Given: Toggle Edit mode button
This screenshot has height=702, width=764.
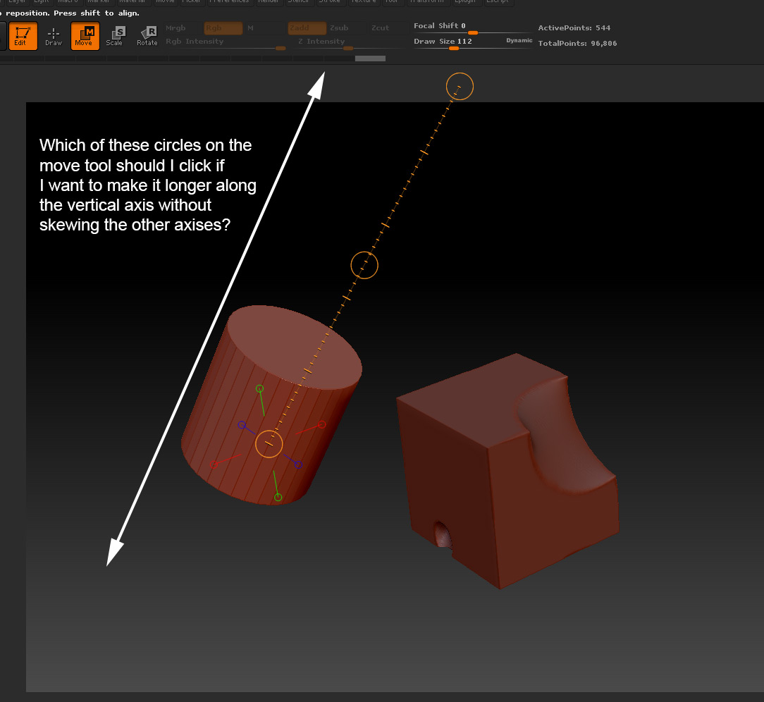Looking at the screenshot, I should pyautogui.click(x=23, y=35).
